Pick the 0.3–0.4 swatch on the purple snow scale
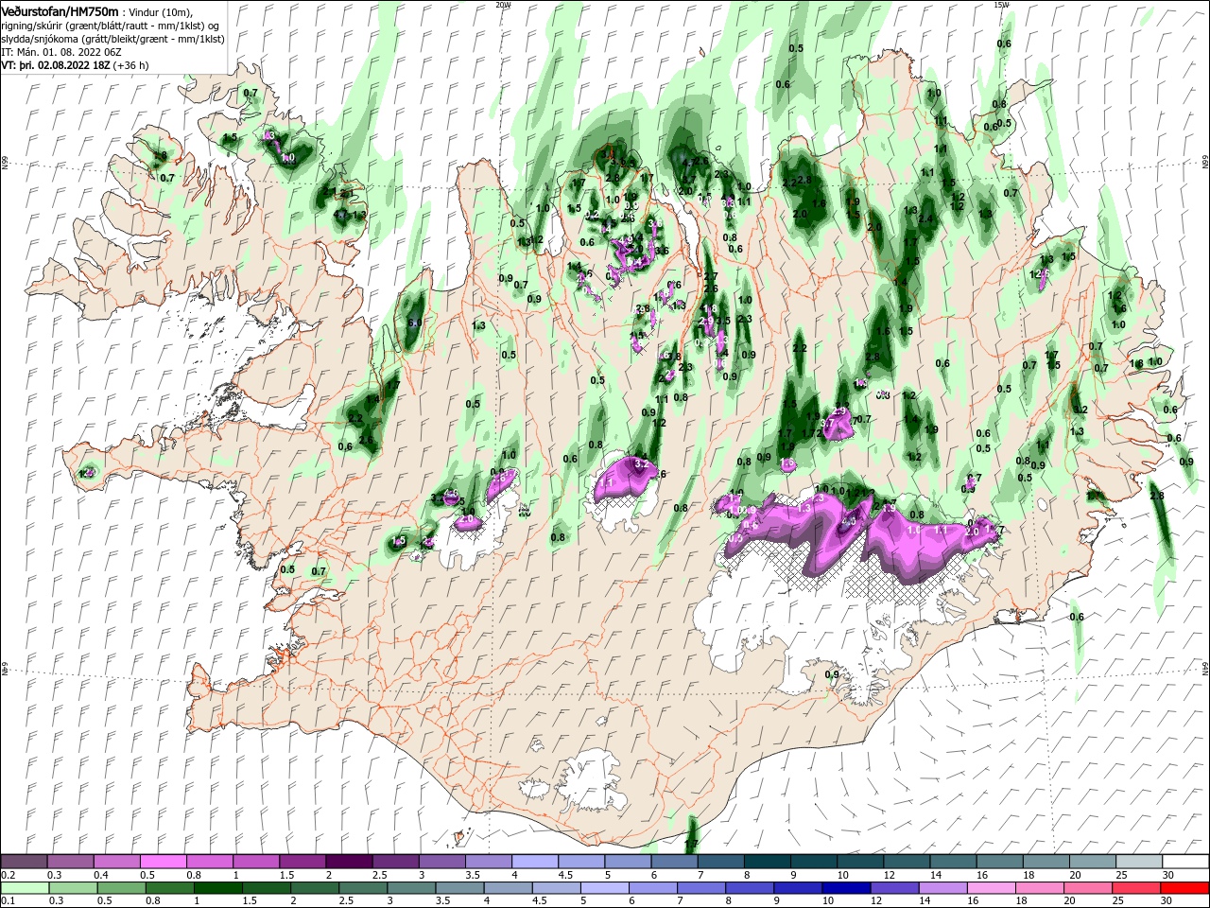 [x=70, y=861]
